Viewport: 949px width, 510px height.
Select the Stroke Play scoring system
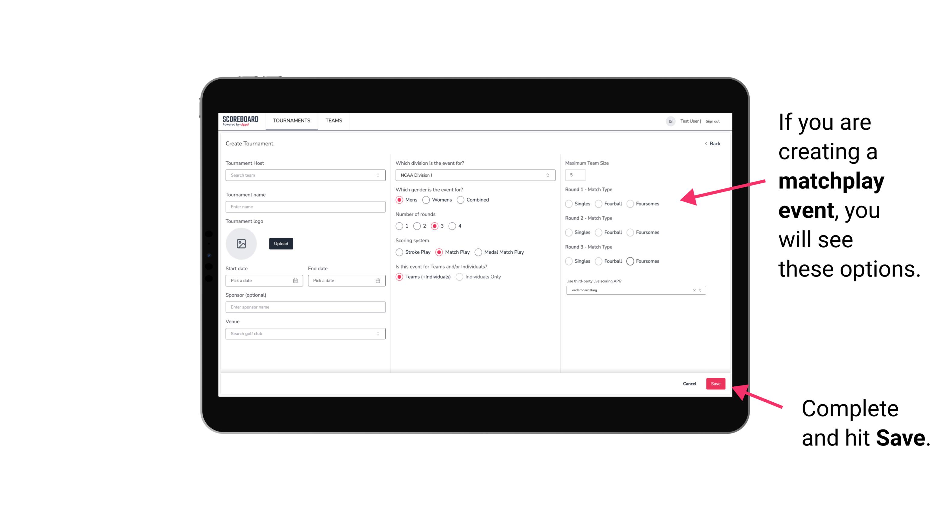pos(399,252)
